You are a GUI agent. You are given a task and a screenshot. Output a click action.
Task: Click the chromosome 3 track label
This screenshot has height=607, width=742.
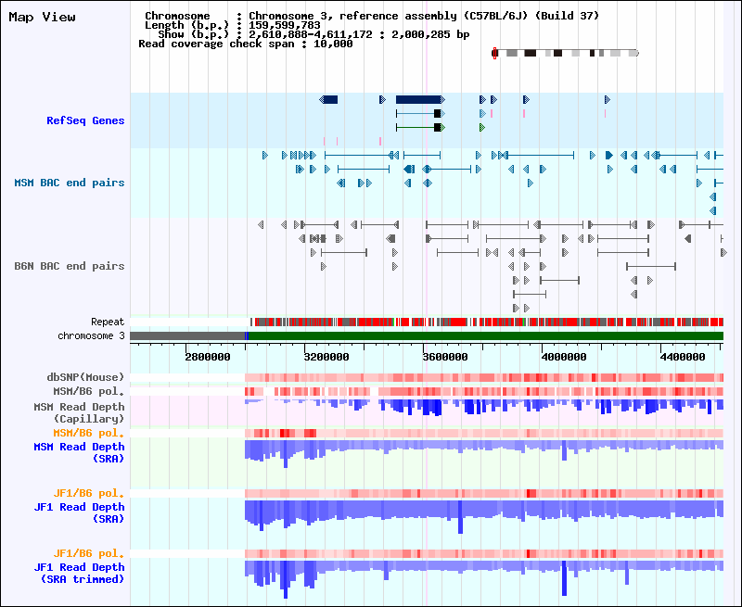[x=91, y=335]
